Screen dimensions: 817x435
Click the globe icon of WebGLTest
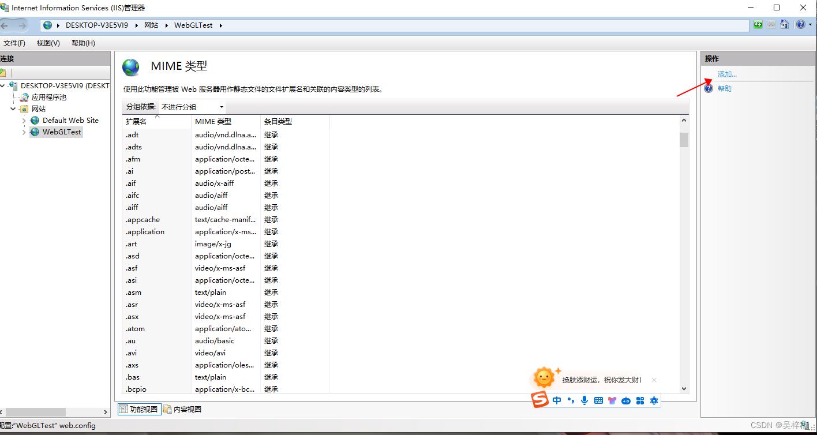(35, 132)
